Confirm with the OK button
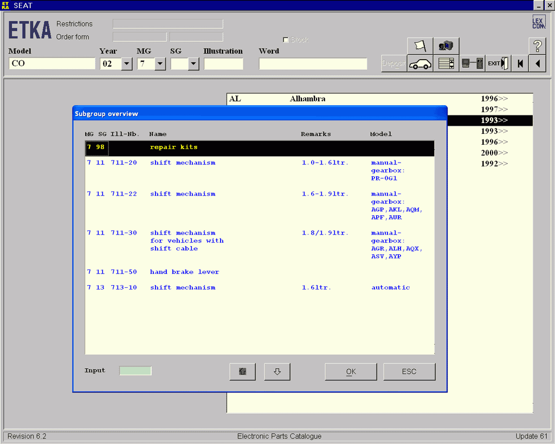 pyautogui.click(x=351, y=371)
